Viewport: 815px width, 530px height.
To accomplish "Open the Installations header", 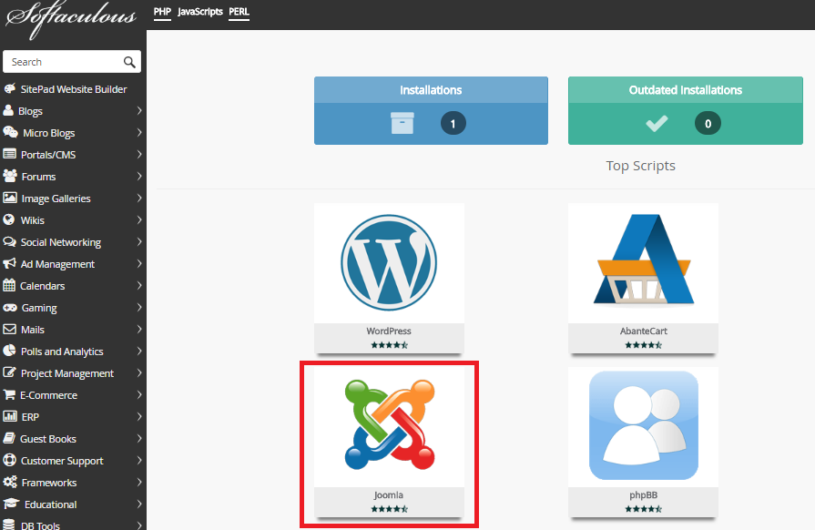I will click(x=431, y=90).
